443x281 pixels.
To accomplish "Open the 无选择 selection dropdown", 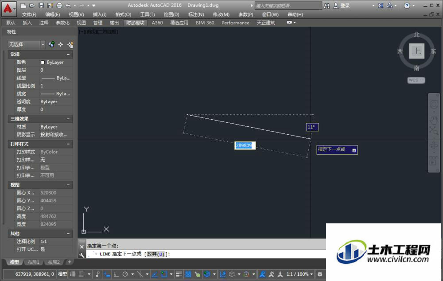I will (x=27, y=44).
